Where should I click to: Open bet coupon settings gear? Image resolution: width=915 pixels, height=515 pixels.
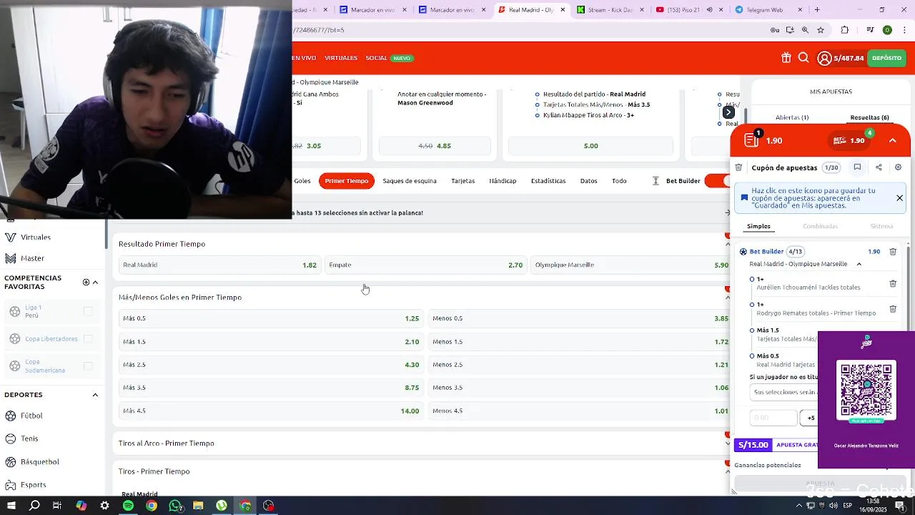pos(899,167)
